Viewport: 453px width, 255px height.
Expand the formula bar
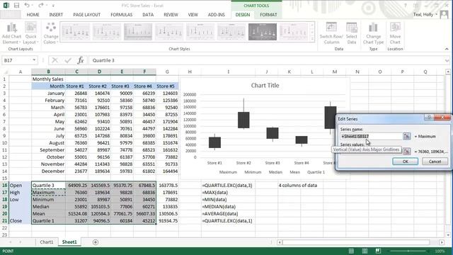pyautogui.click(x=447, y=60)
